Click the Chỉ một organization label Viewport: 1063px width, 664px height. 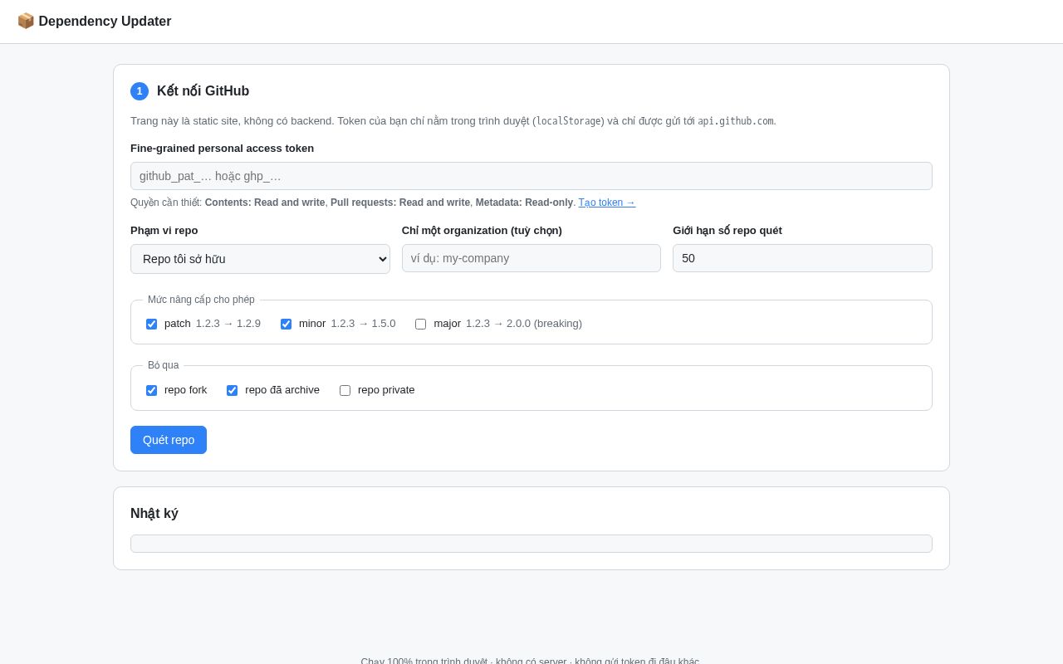tap(482, 231)
